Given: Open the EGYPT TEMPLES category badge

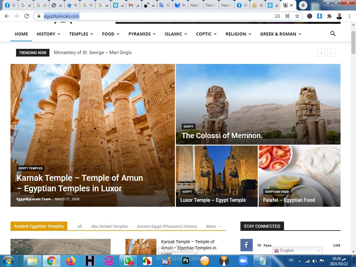Looking at the screenshot, I should (31, 168).
